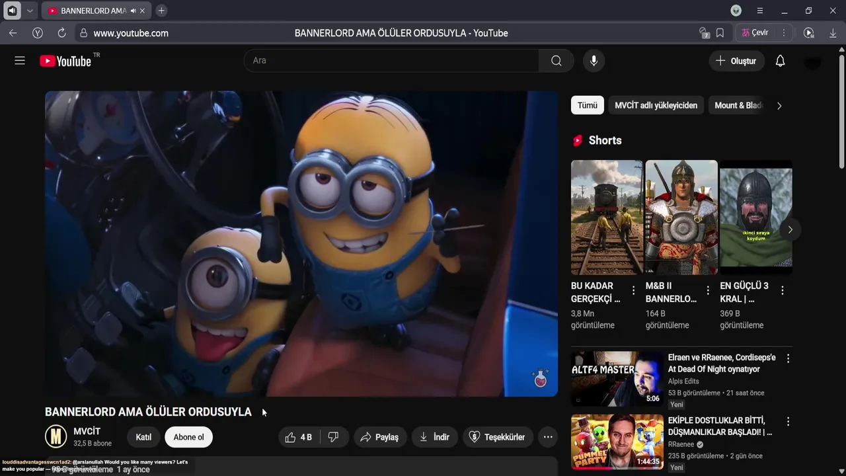
Task: Dislike the video with thumbs down
Action: point(333,437)
